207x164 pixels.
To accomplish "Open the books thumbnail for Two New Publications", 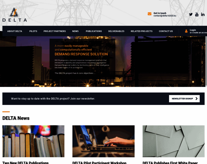I will click(34, 141).
